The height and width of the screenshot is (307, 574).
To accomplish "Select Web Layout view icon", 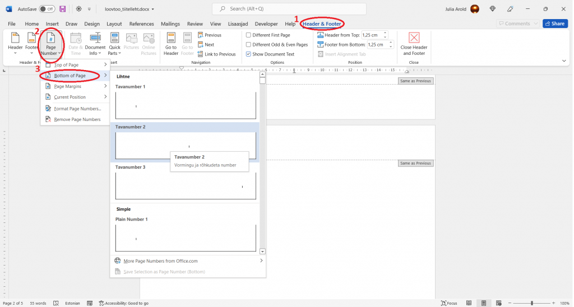I will pos(498,303).
